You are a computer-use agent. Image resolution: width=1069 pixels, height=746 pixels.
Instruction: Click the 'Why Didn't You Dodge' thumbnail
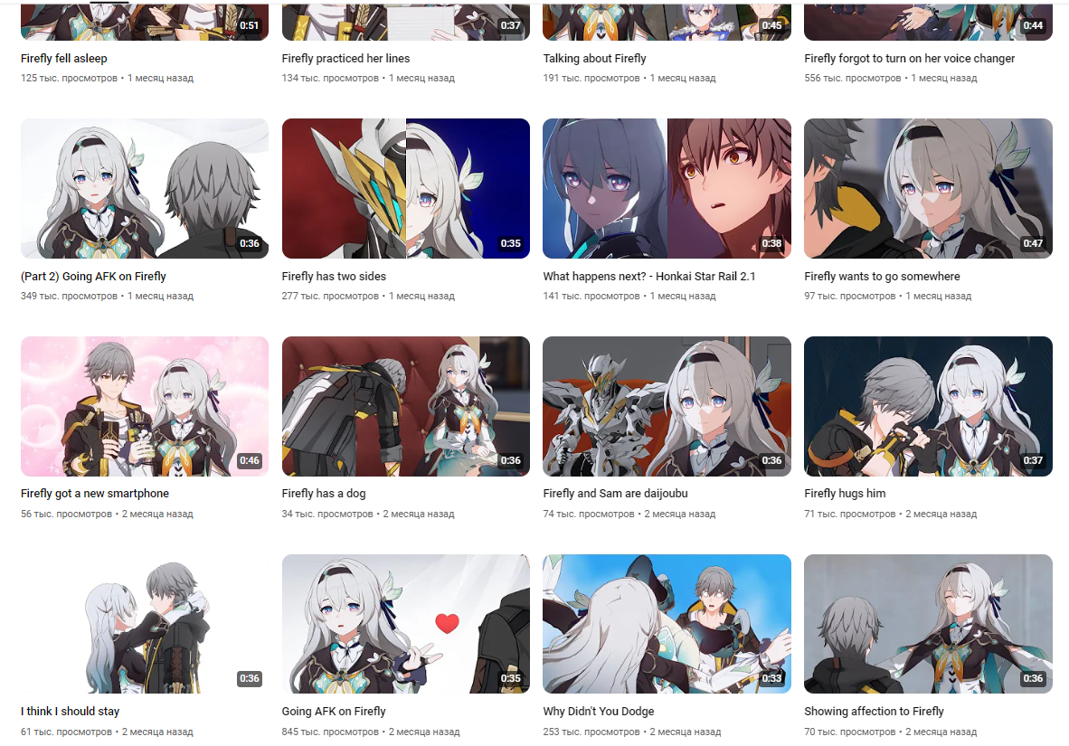[x=667, y=624]
